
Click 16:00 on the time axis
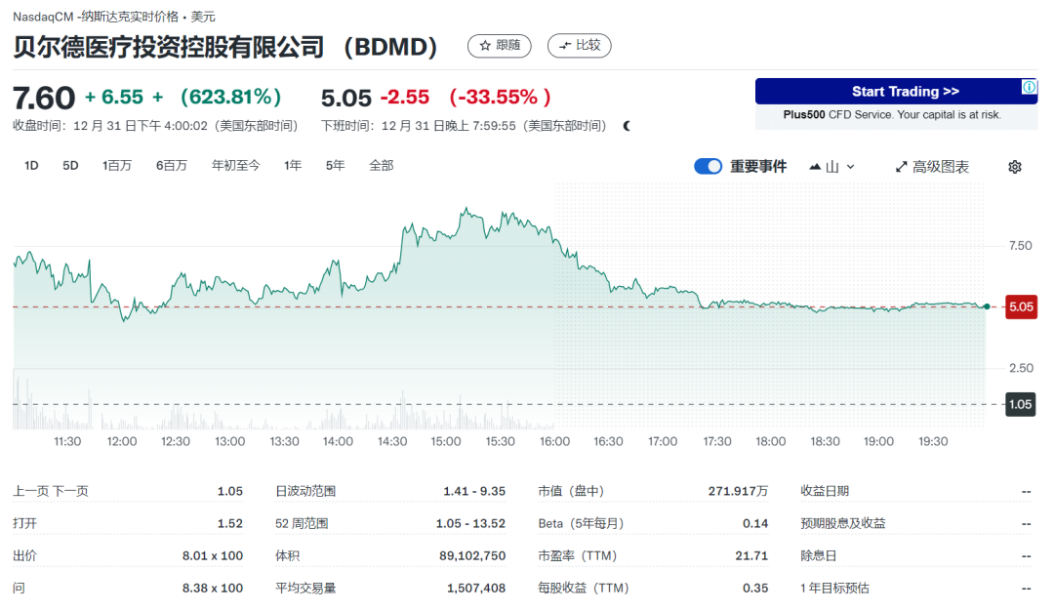tap(554, 441)
